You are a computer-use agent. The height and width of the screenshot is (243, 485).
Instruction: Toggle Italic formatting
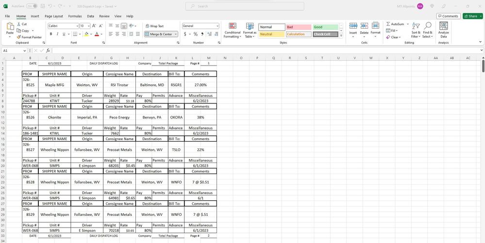(58, 34)
